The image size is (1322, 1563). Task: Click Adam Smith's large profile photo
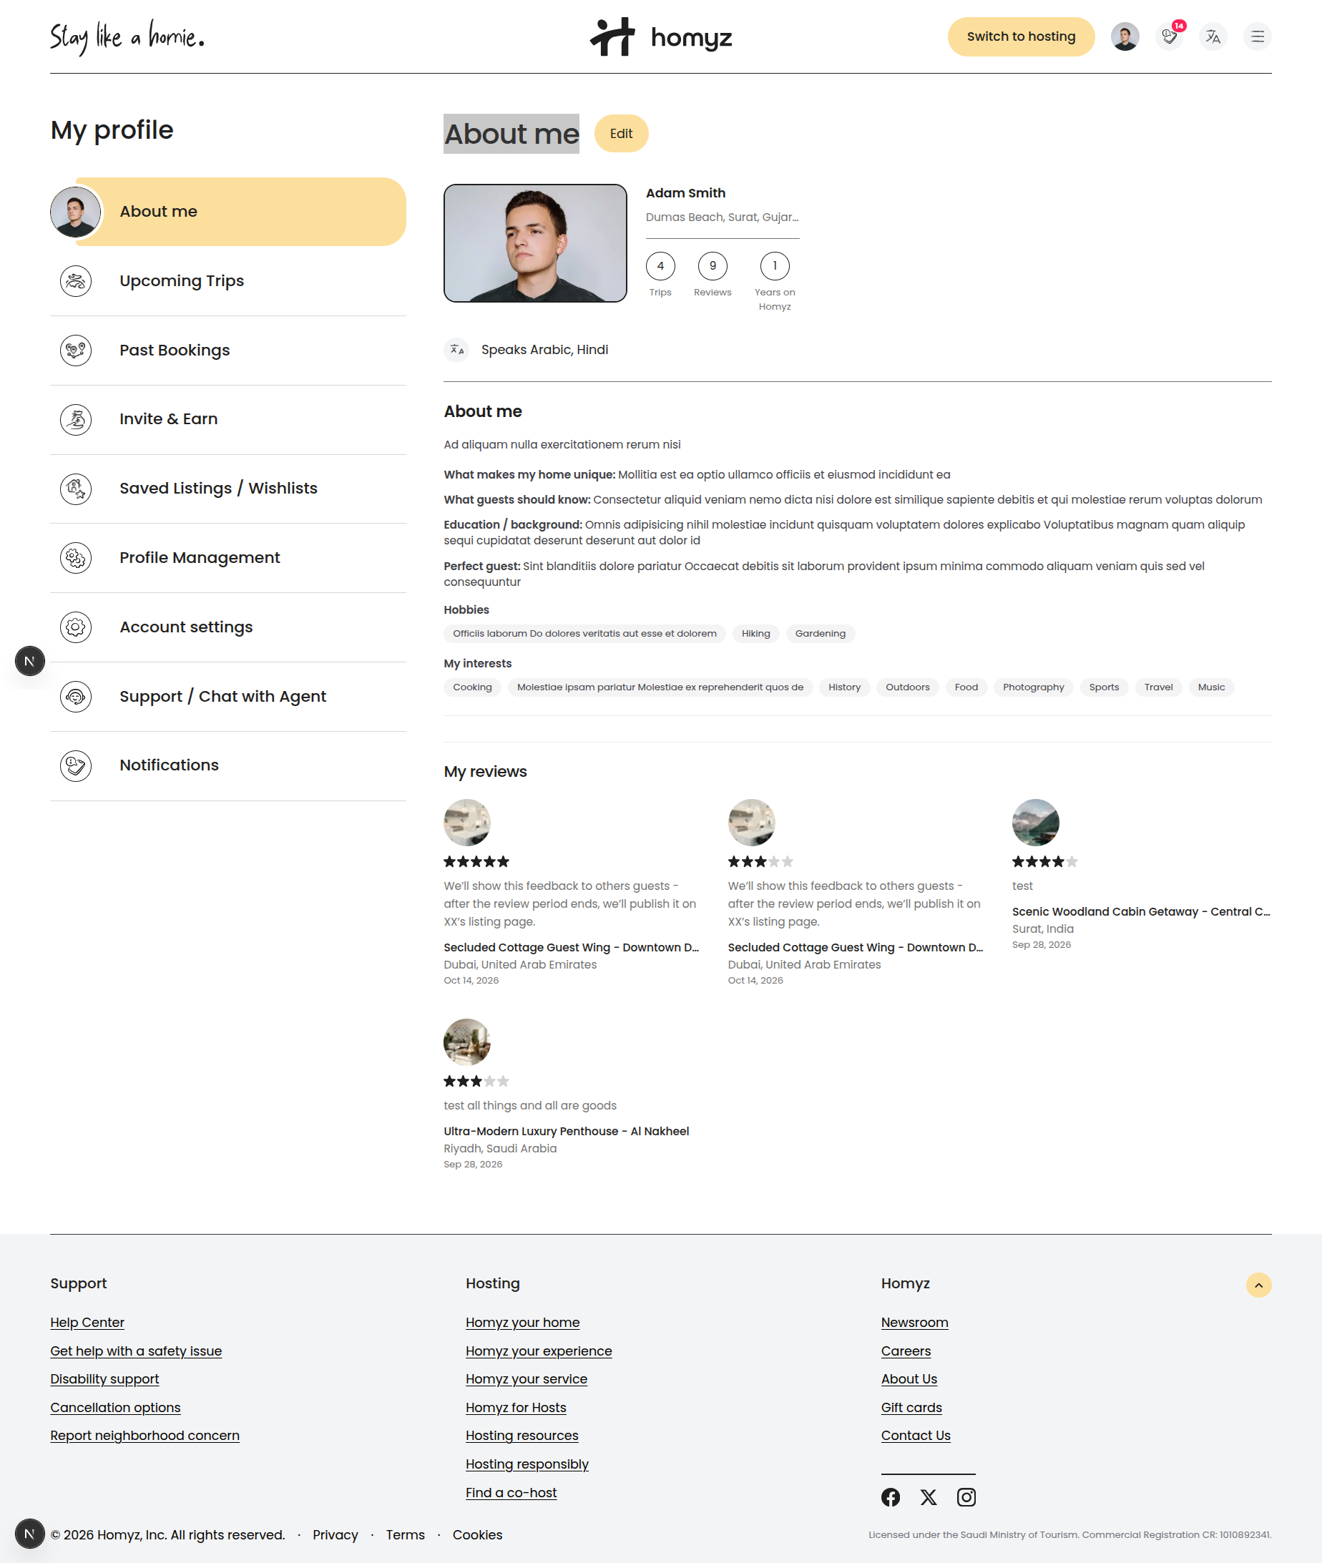pyautogui.click(x=535, y=243)
